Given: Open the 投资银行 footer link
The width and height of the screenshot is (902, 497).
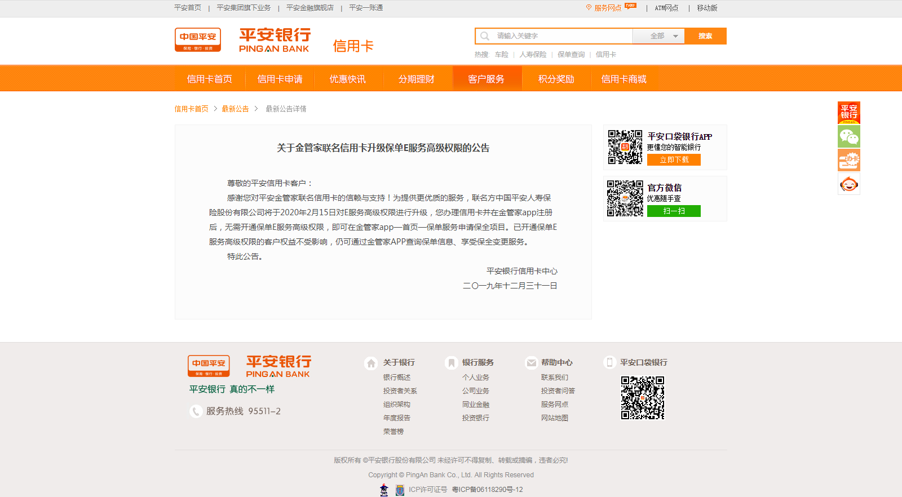Looking at the screenshot, I should 476,418.
